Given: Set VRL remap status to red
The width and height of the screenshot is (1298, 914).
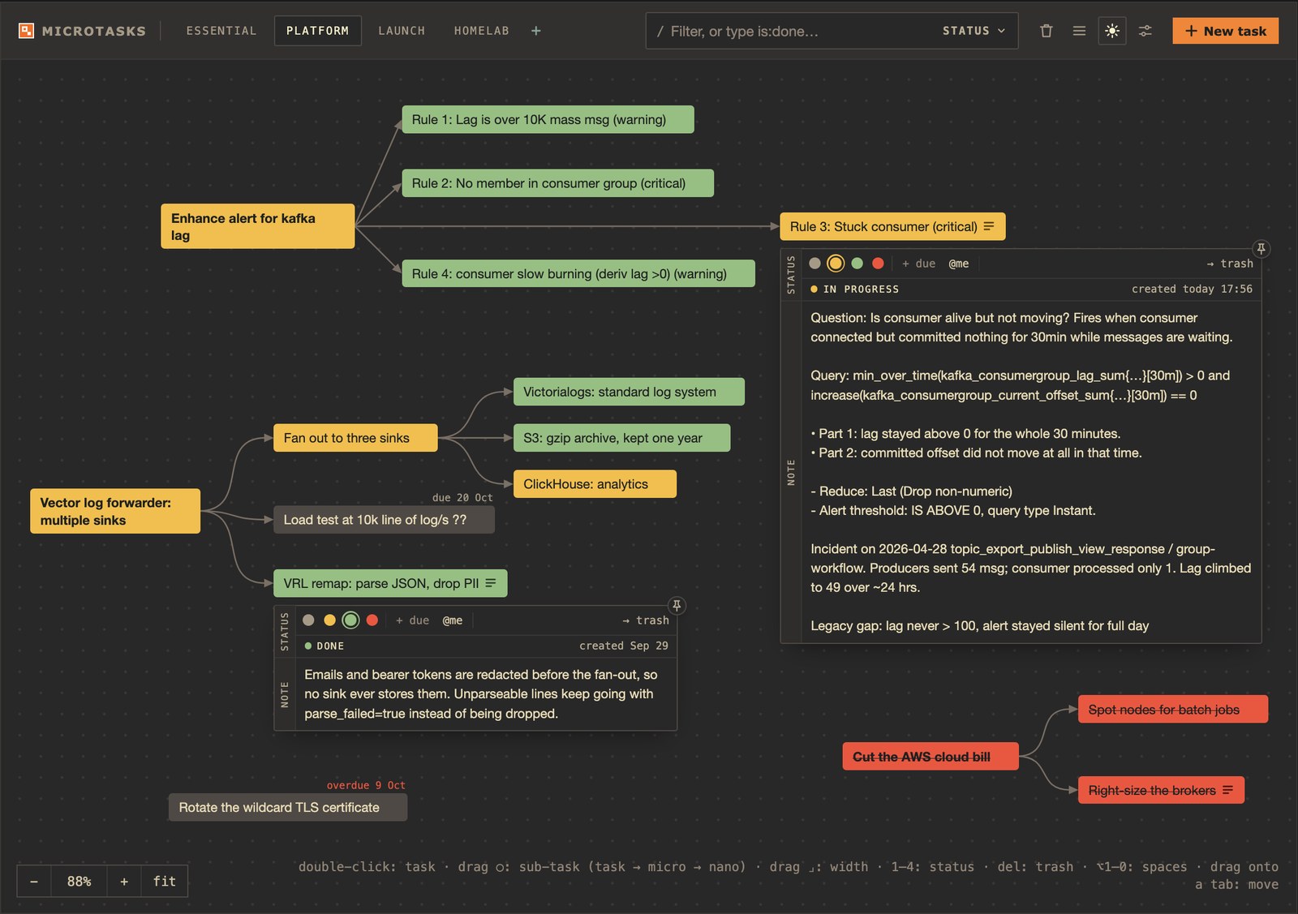Looking at the screenshot, I should tap(372, 620).
